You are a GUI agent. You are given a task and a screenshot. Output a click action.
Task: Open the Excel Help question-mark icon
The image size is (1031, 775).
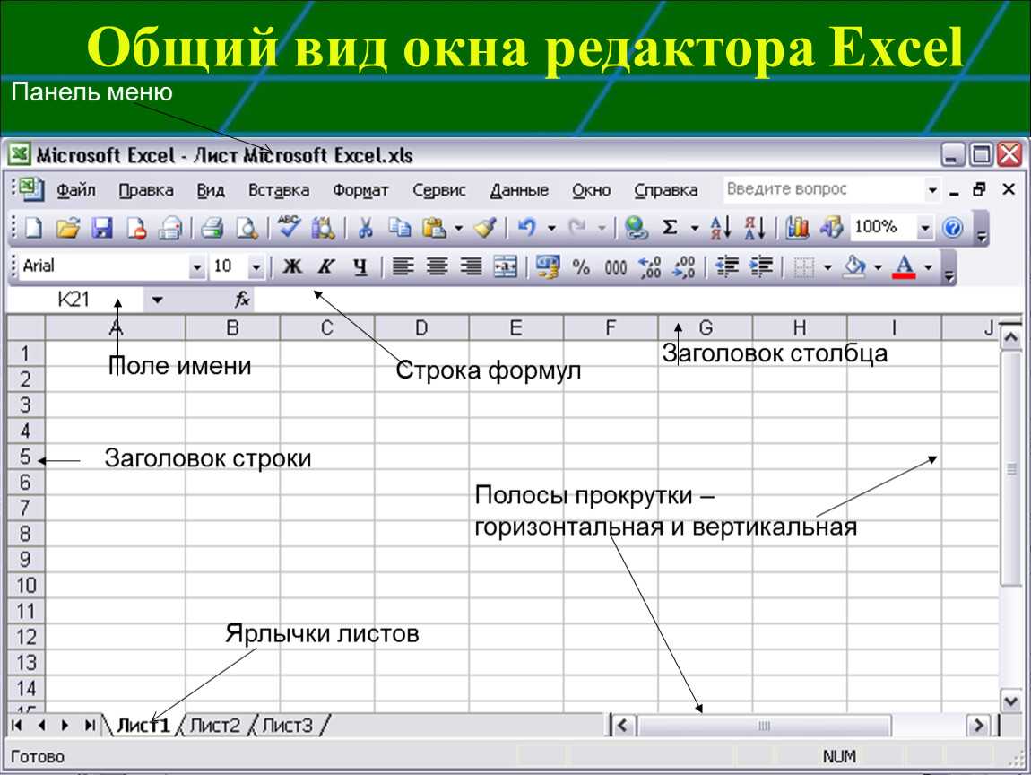click(x=952, y=229)
